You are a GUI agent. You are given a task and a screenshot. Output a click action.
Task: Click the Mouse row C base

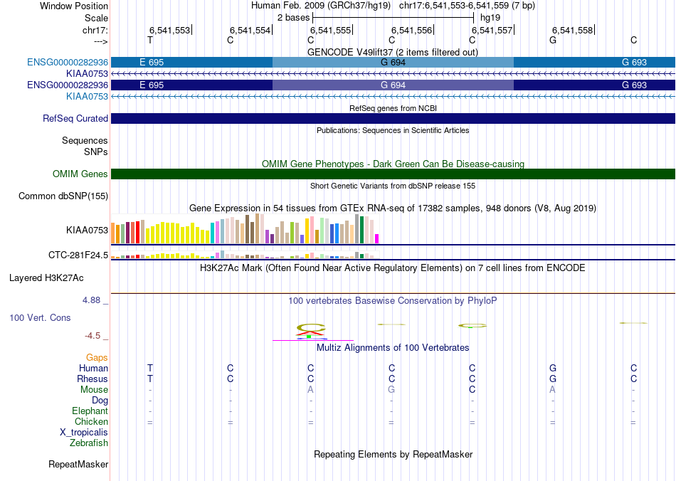(x=472, y=390)
